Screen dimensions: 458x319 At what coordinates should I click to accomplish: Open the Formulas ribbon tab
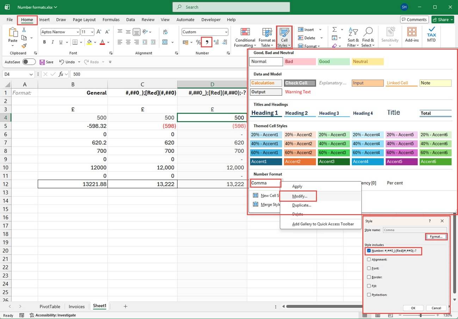pos(111,20)
